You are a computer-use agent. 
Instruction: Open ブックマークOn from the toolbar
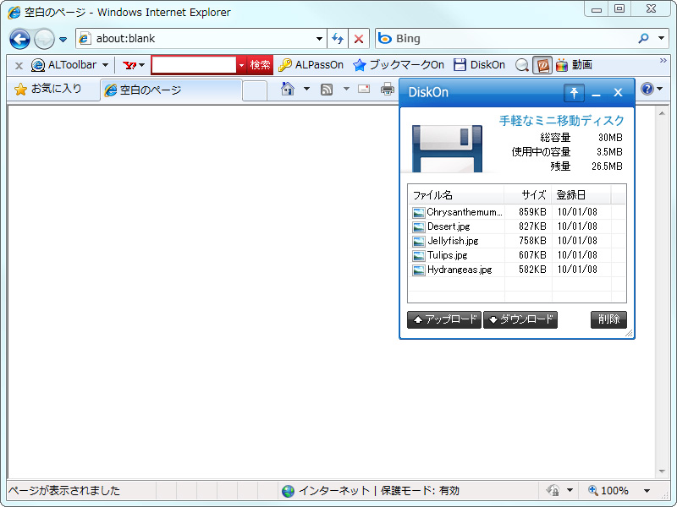(398, 65)
